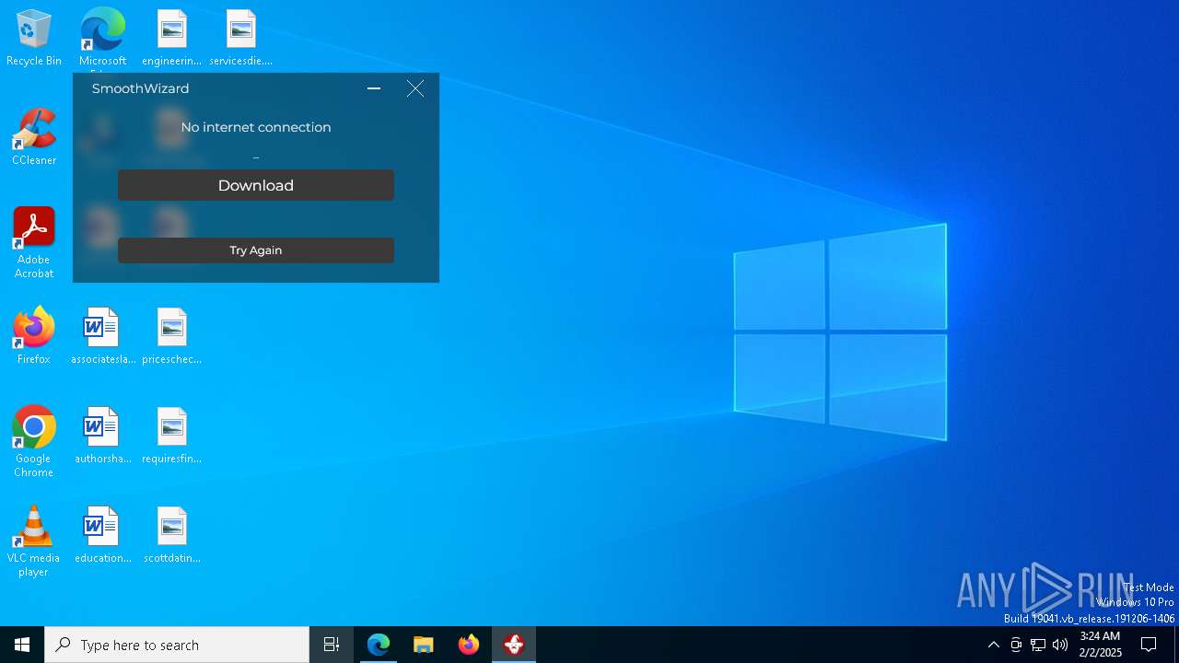The height and width of the screenshot is (663, 1179).
Task: Launch Edge from the taskbar
Action: tap(379, 645)
